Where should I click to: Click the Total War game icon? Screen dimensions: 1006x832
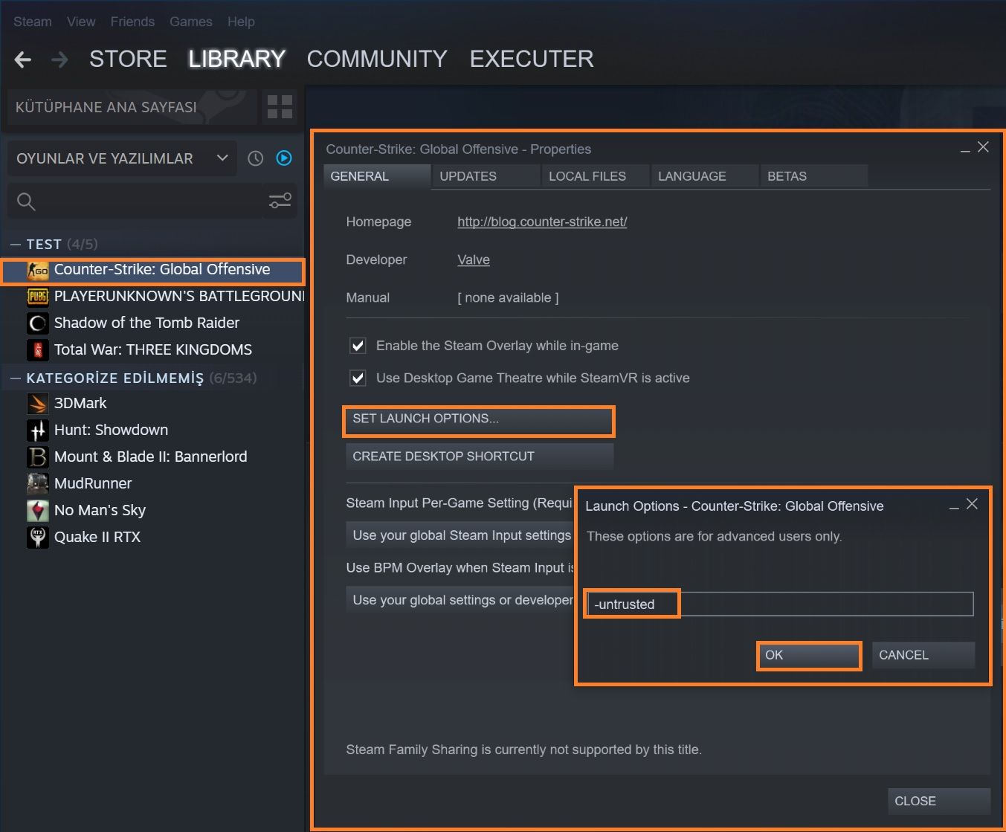(x=38, y=350)
